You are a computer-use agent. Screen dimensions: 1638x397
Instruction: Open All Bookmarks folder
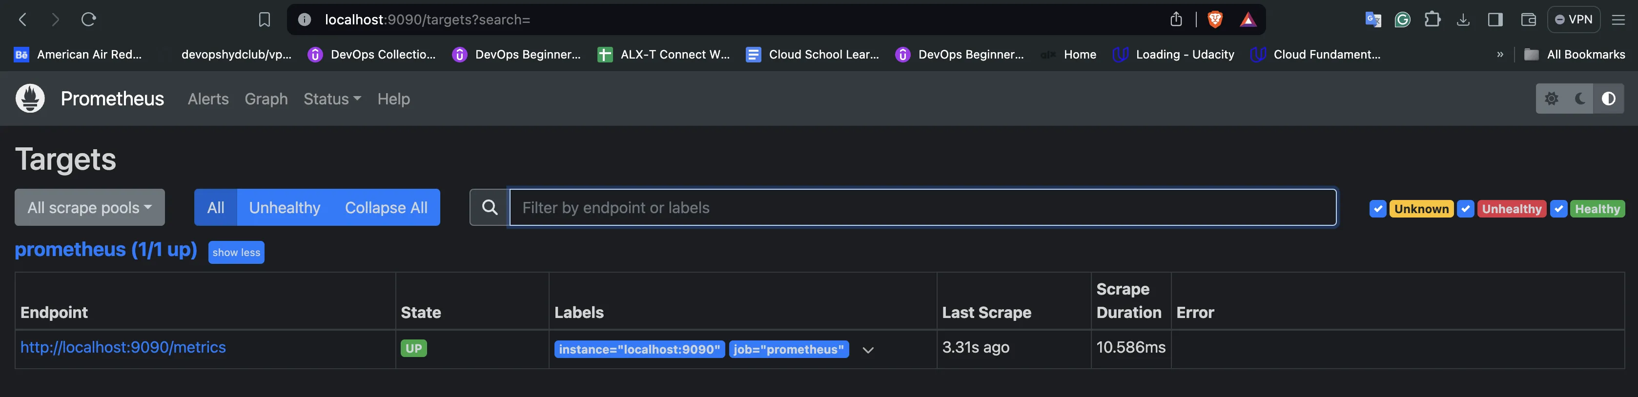(1575, 55)
